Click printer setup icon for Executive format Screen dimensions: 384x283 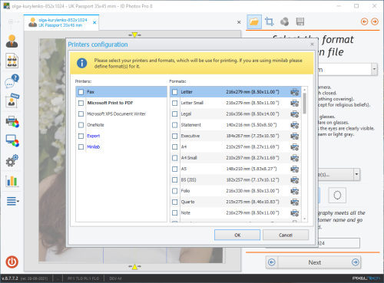click(x=295, y=136)
